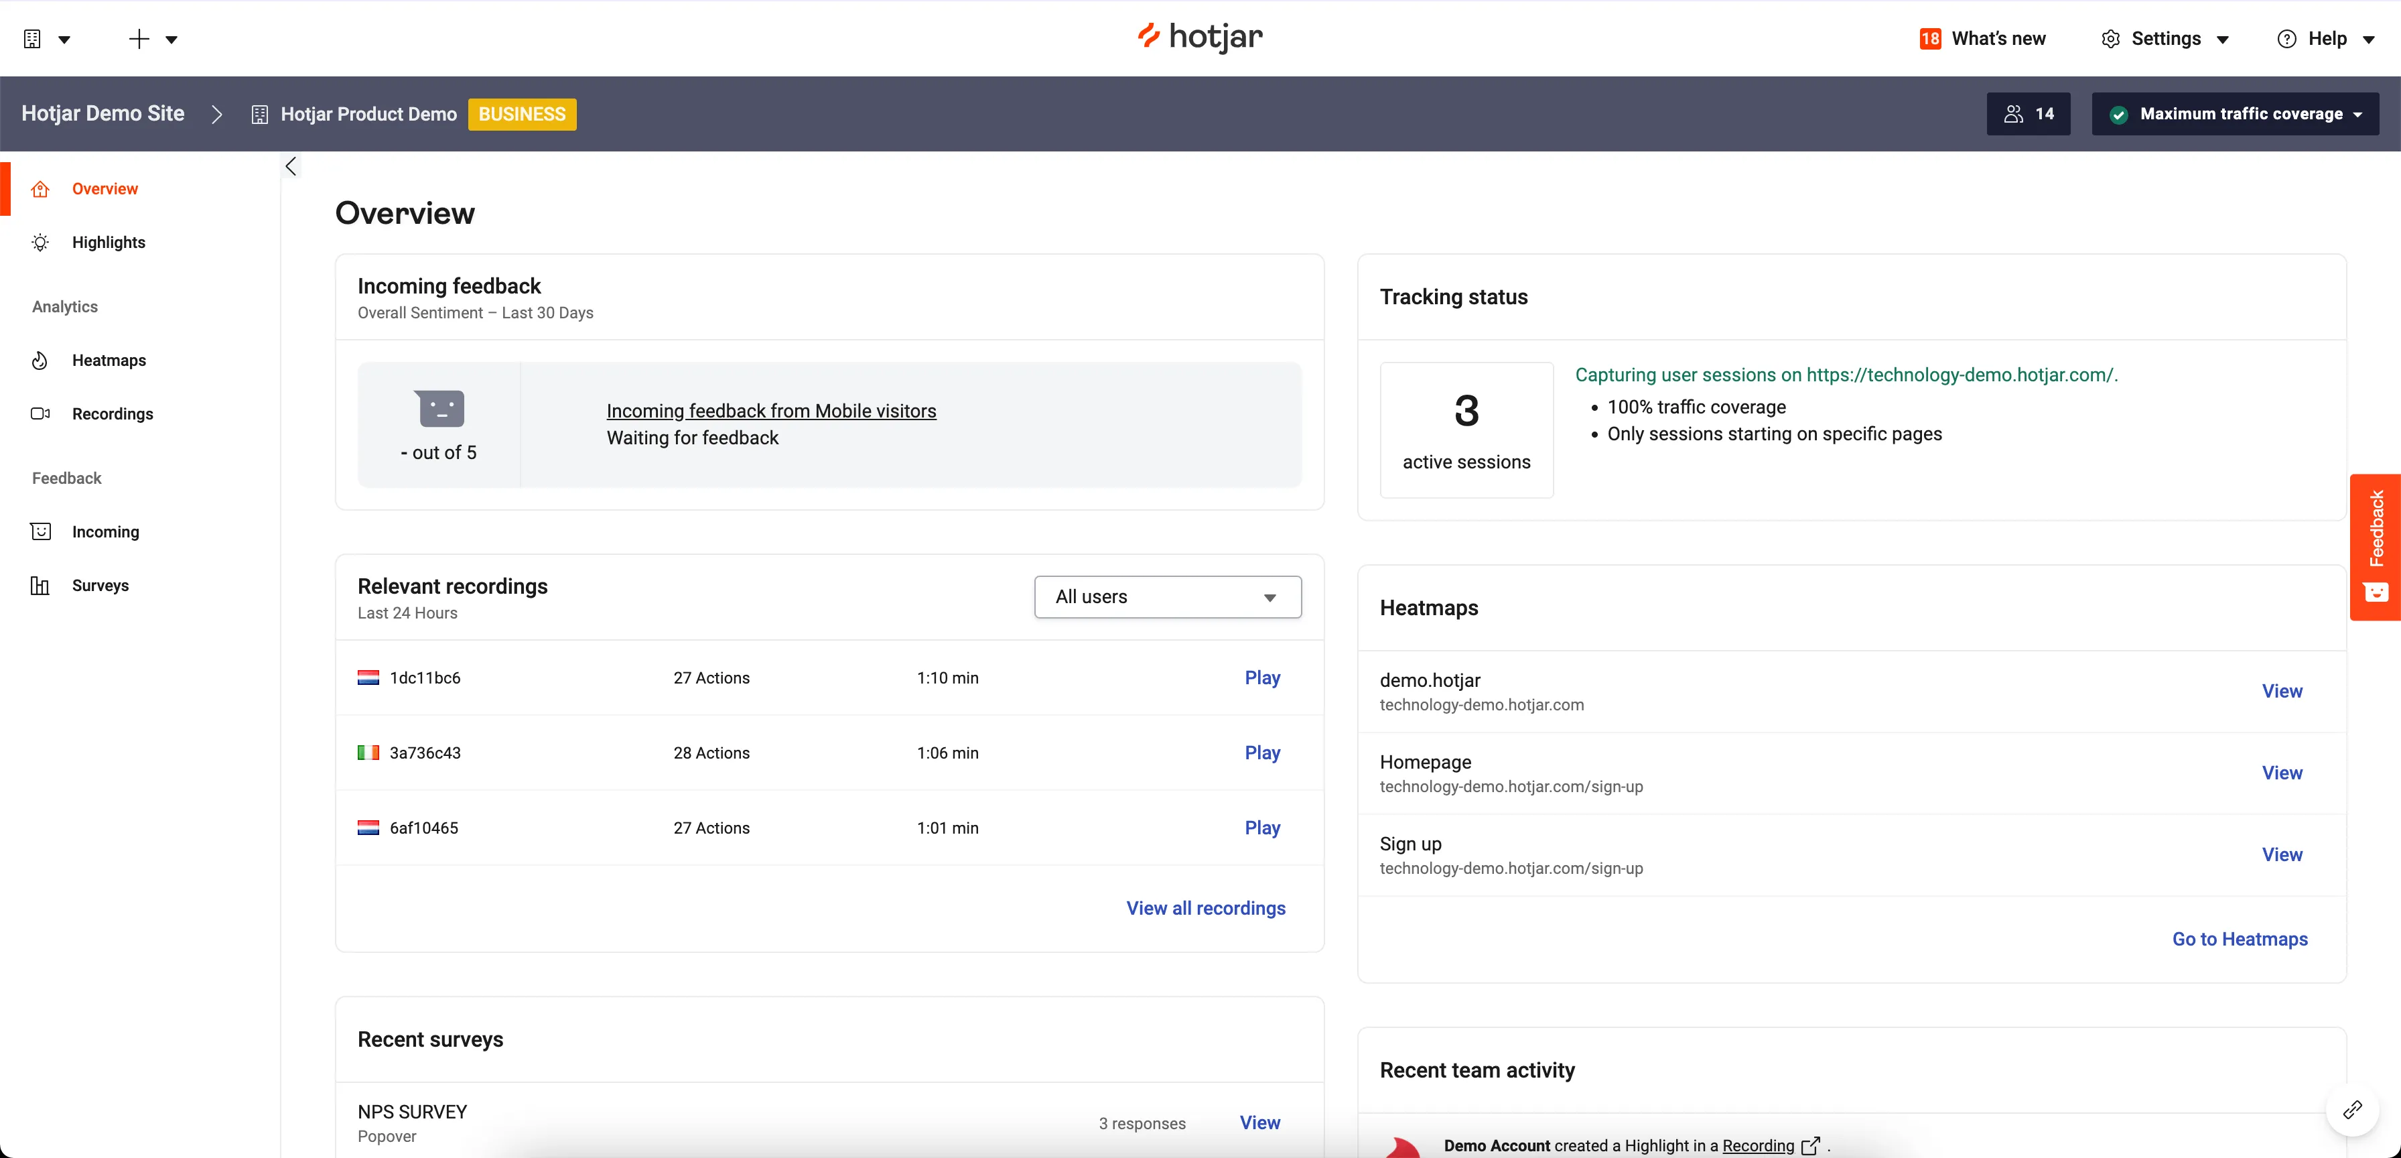Screen dimensions: 2401x1158
Task: Open View all recordings
Action: coord(1205,908)
